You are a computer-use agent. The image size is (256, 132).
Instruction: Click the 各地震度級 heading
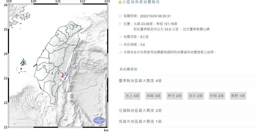[128, 69]
